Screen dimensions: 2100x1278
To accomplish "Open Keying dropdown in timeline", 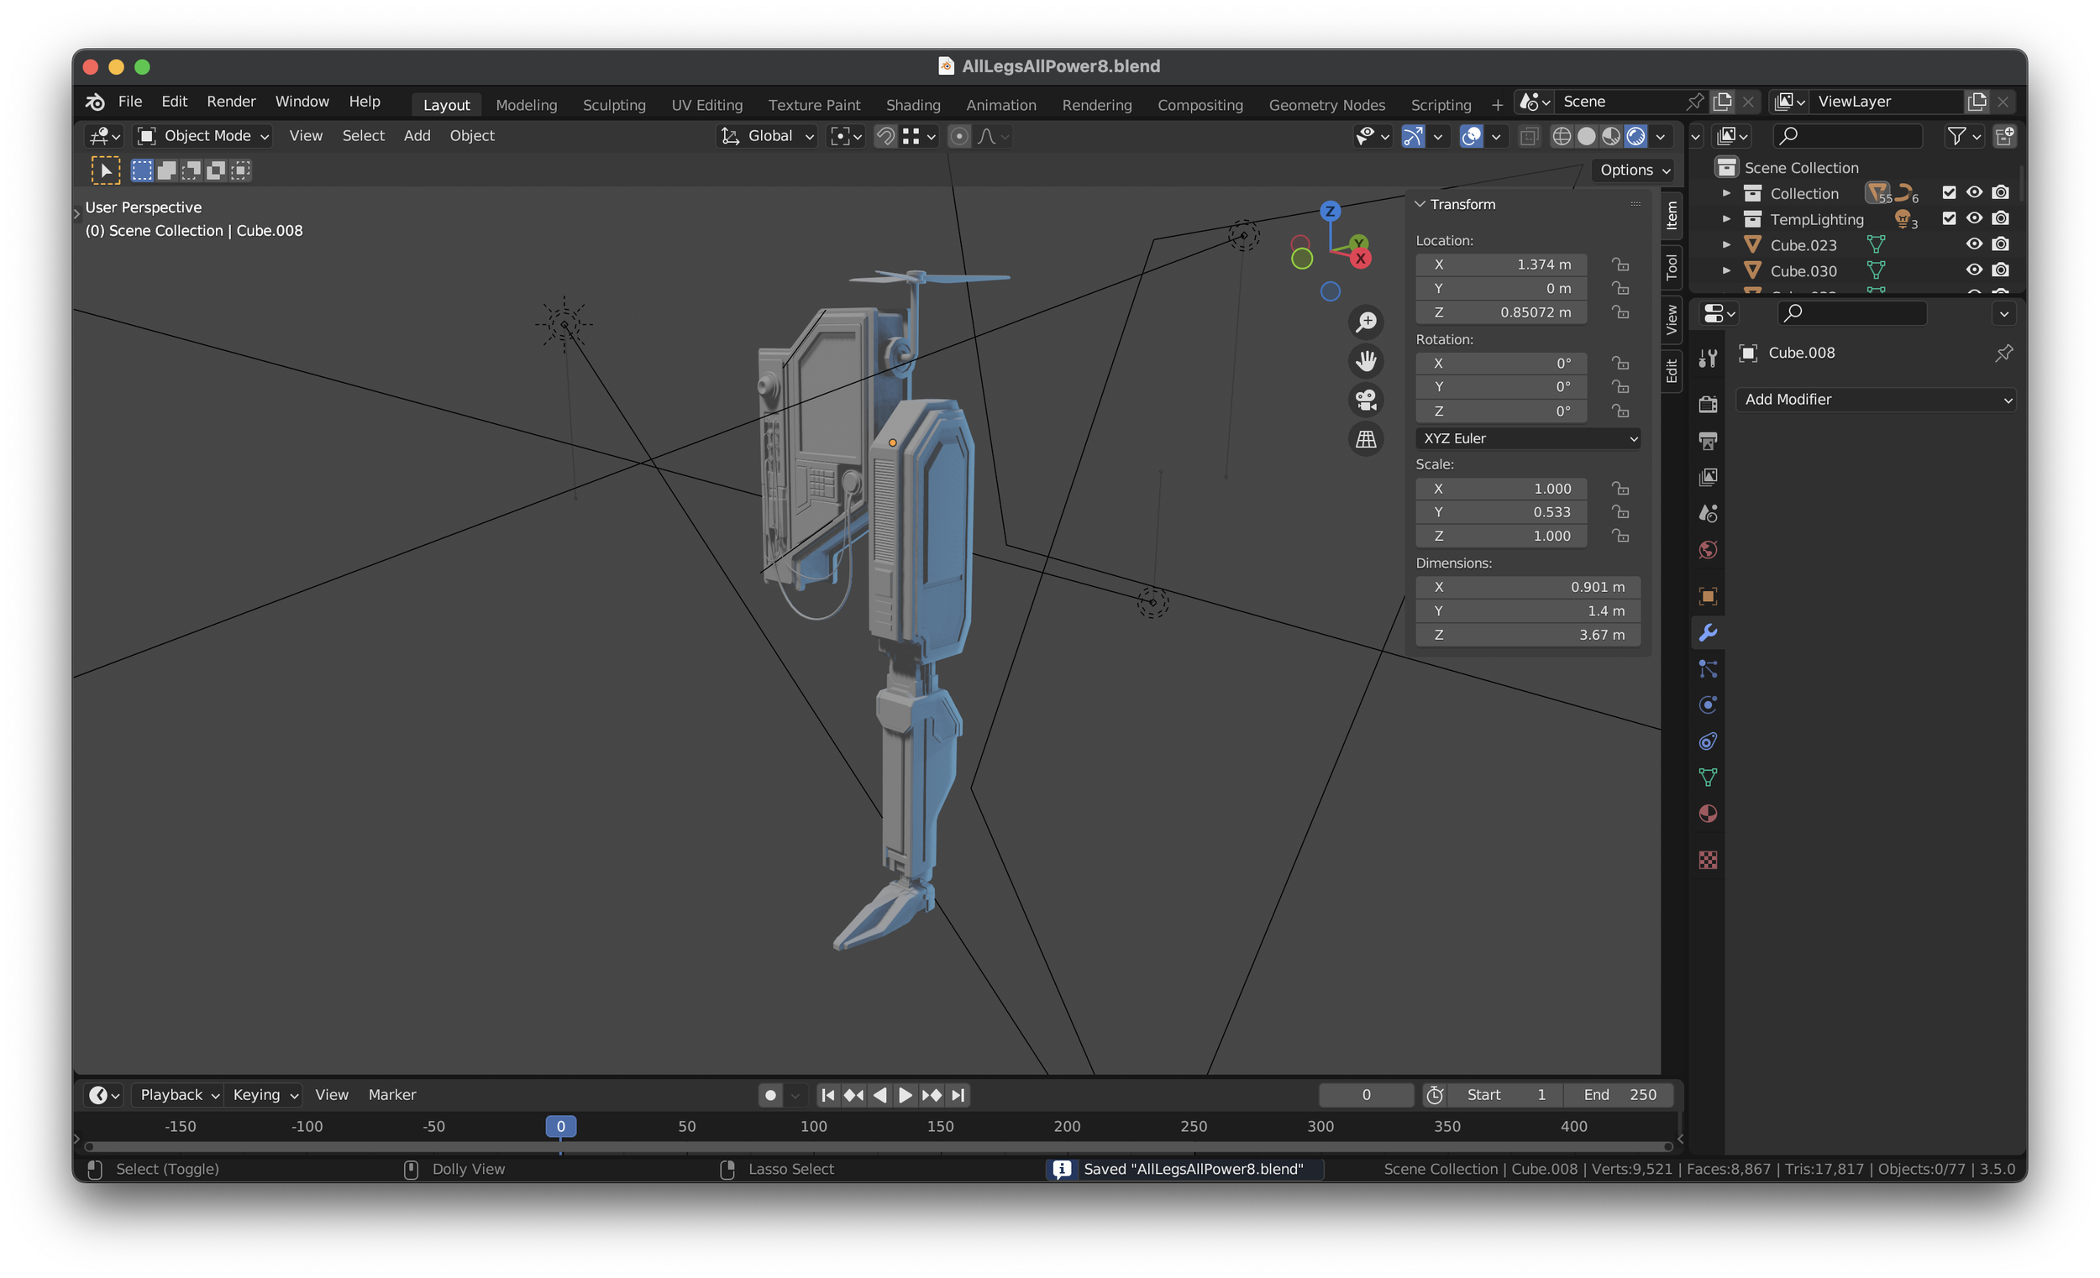I will 265,1095.
